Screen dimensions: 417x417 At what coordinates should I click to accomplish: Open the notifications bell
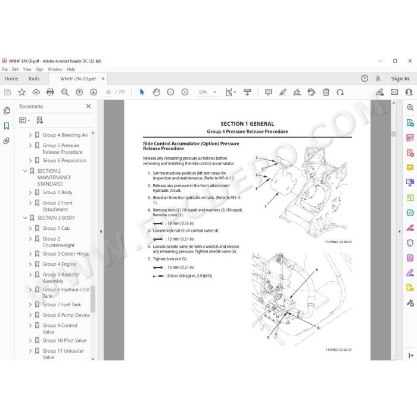tap(378, 79)
